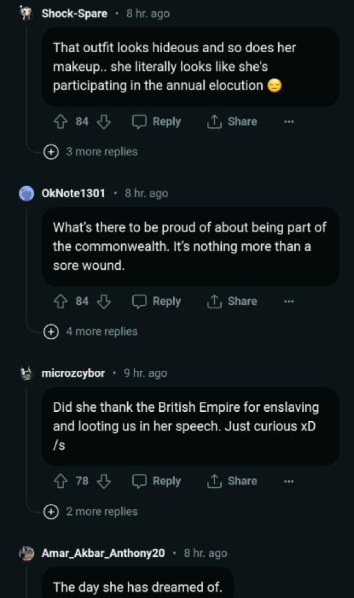The width and height of the screenshot is (354, 598).
Task: Downvote Shock-Spare's comment about the outfit
Action: pos(103,121)
